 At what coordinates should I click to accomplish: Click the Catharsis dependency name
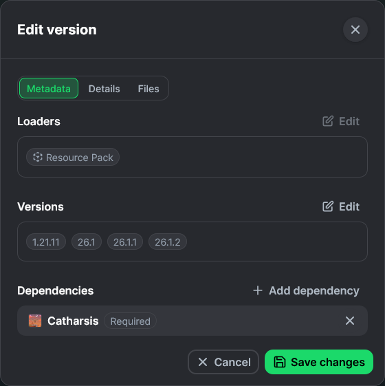tap(73, 321)
